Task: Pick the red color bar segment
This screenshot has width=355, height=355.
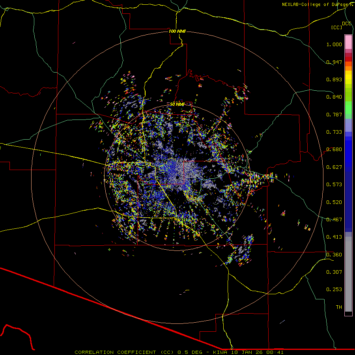Action: tap(348, 59)
